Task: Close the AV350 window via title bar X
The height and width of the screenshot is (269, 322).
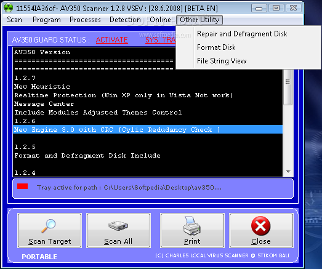Action: [x=293, y=8]
